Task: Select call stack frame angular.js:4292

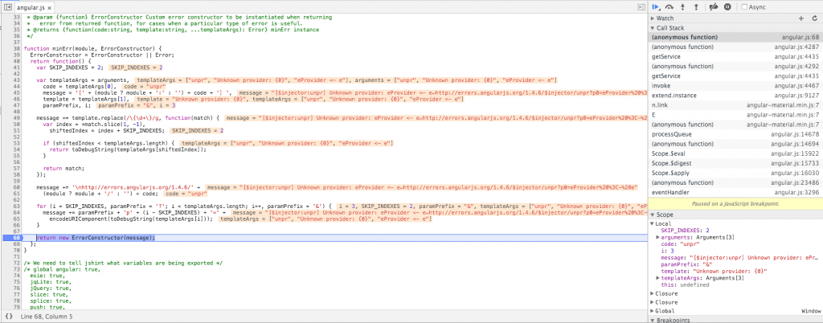Action: (x=735, y=67)
